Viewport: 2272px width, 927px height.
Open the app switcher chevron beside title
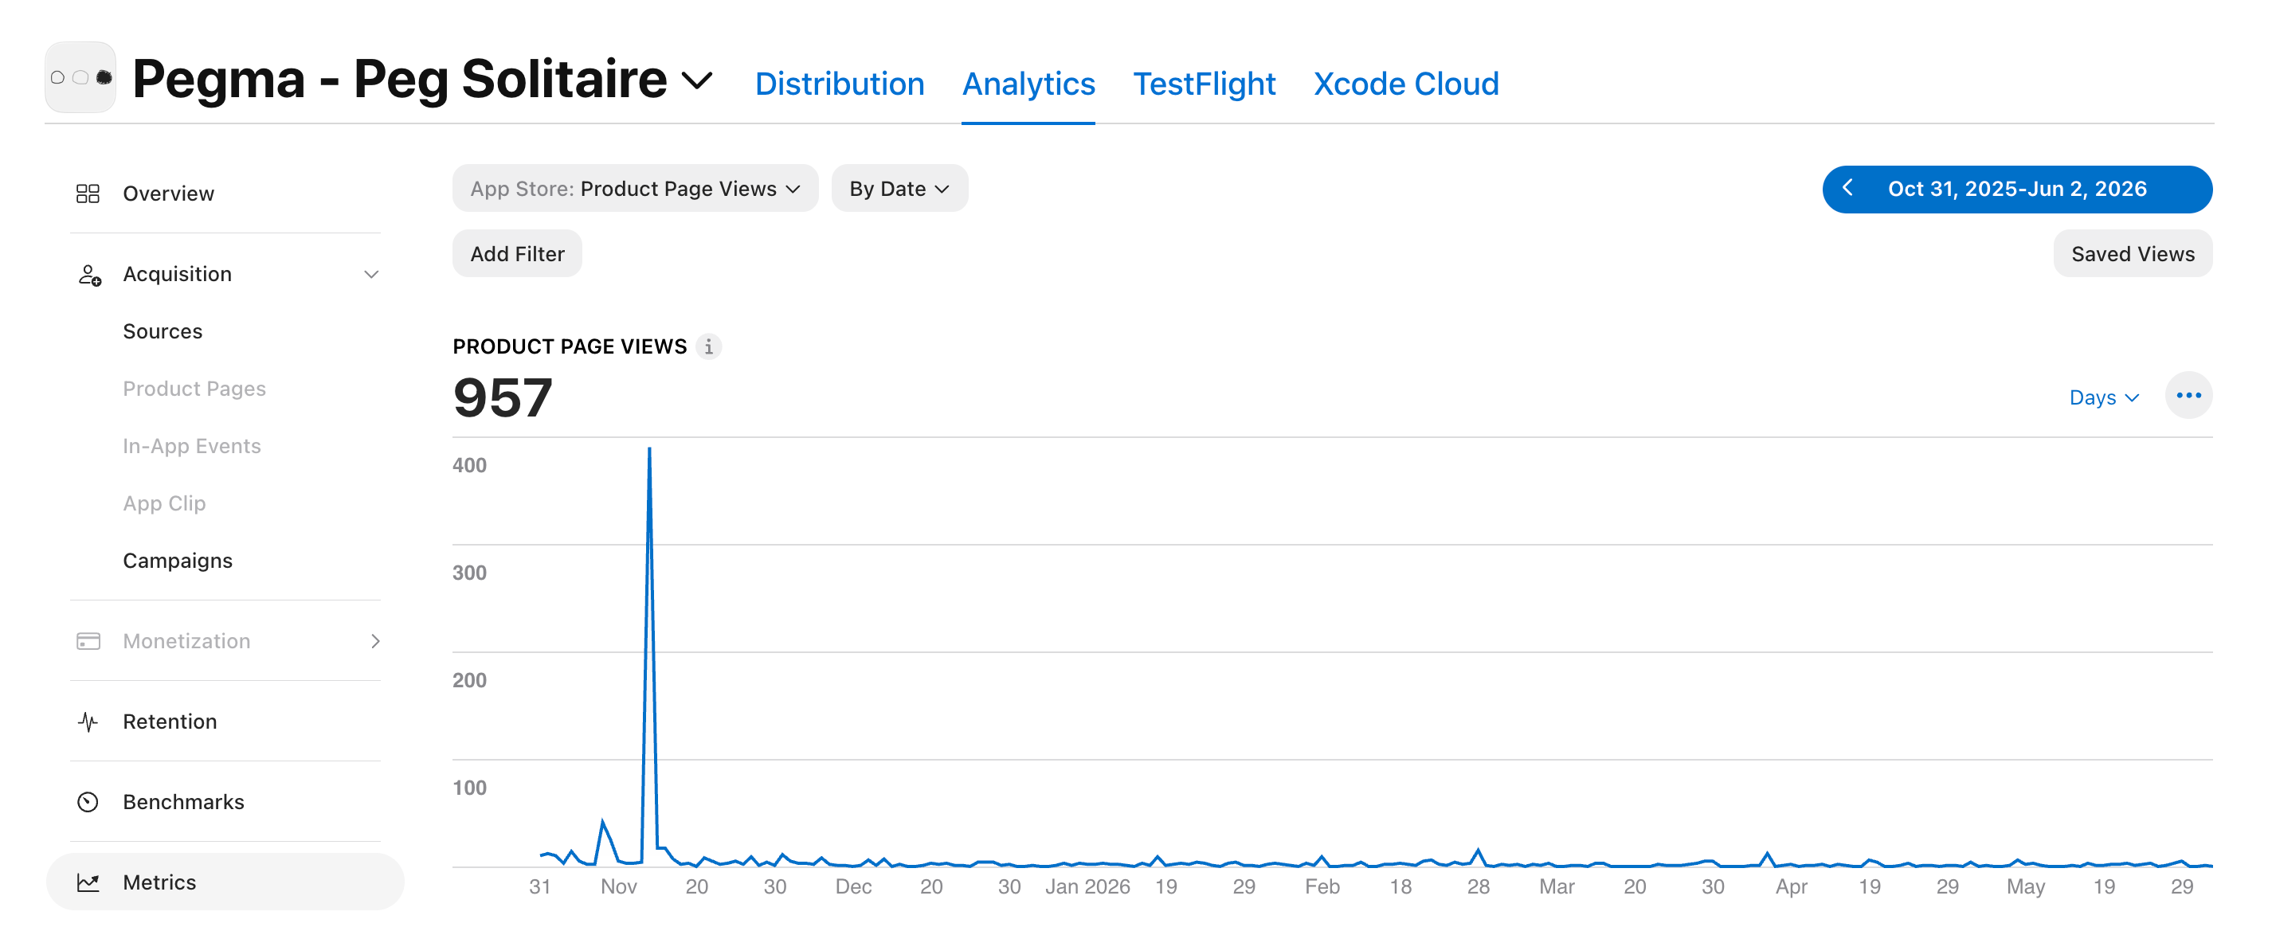click(697, 81)
